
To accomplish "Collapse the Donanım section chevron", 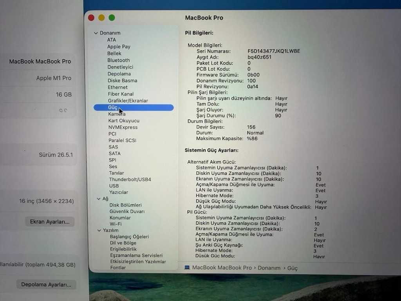I will [96, 33].
